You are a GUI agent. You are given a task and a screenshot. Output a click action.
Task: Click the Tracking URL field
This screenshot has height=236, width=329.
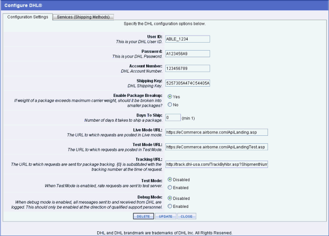[x=217, y=164]
